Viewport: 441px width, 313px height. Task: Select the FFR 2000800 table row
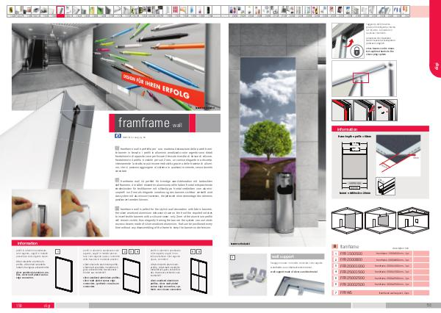pos(381,259)
